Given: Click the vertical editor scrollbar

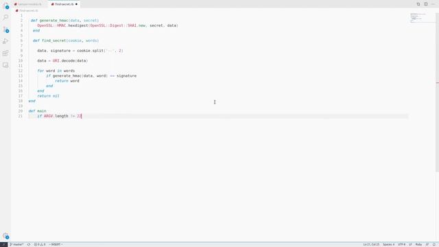Looking at the screenshot, I should [438, 93].
